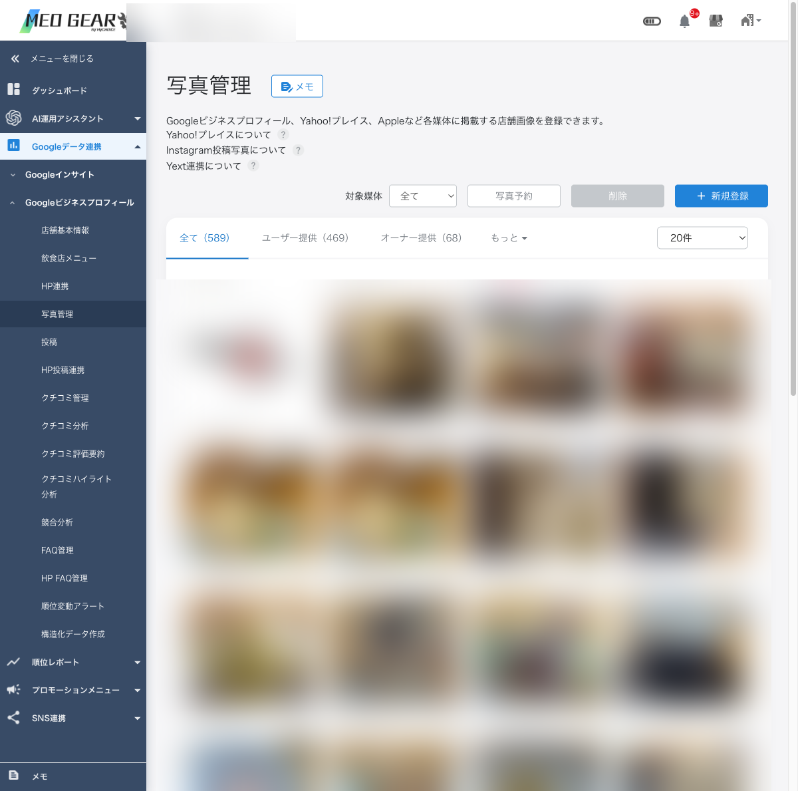Click the 新規登録 button
The width and height of the screenshot is (798, 791).
tap(722, 196)
